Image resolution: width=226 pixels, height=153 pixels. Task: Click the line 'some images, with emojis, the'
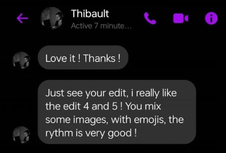(115, 120)
